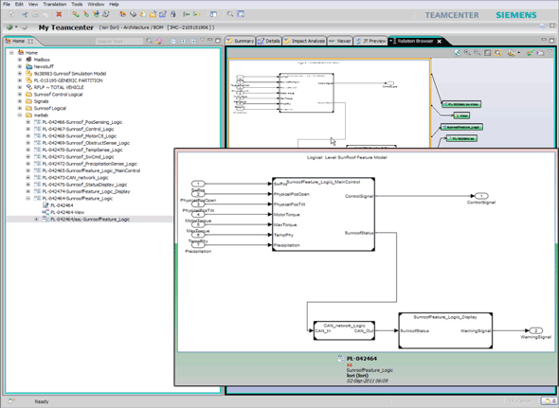This screenshot has width=559, height=408.
Task: Expand the Sunroof Control Logical folder
Action: [20, 94]
